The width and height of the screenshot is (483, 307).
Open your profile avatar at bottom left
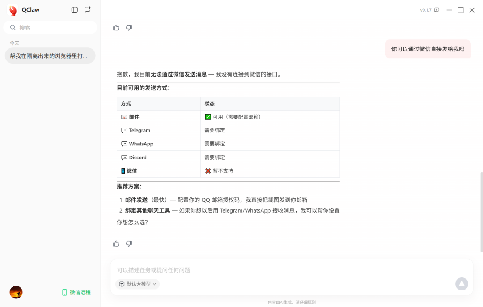click(16, 292)
